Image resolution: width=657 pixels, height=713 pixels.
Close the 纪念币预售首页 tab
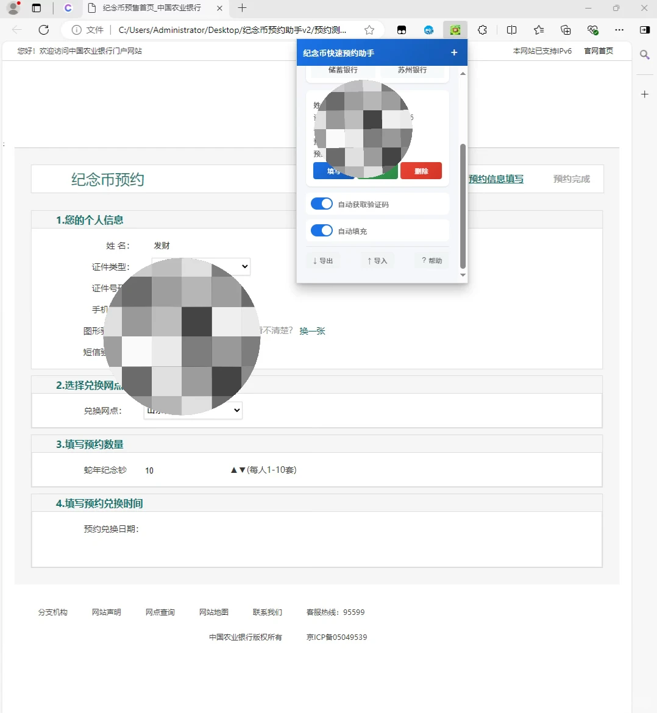(x=219, y=8)
